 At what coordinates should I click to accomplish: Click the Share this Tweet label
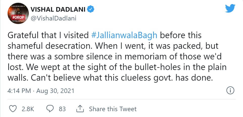[113, 109]
